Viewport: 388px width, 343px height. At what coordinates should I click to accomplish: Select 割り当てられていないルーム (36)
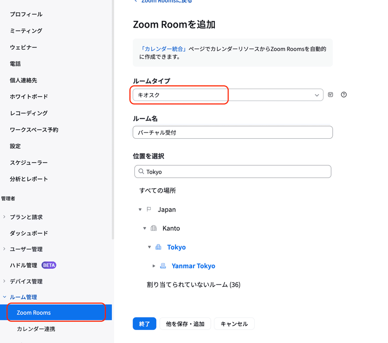pyautogui.click(x=194, y=285)
